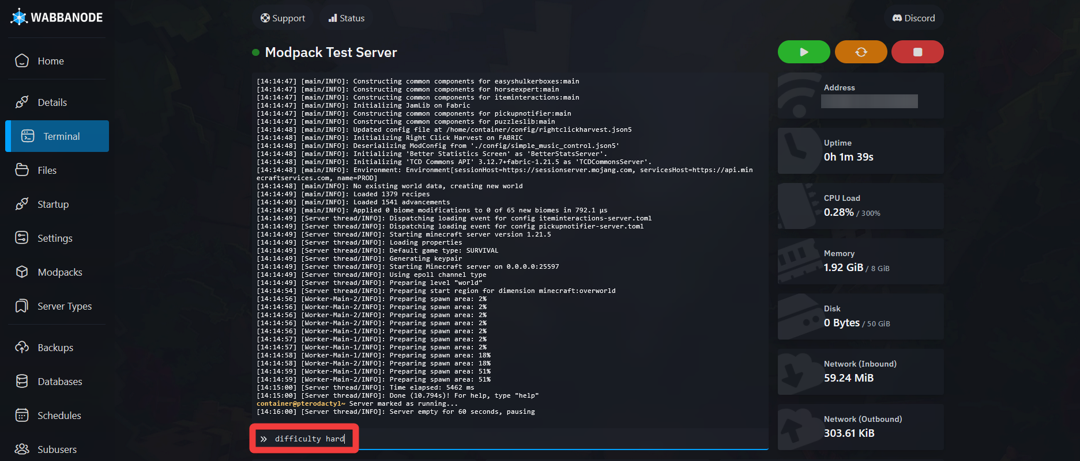Viewport: 1080px width, 461px height.
Task: Click log line 'No existing world data, creating new world'
Action: [x=390, y=186]
